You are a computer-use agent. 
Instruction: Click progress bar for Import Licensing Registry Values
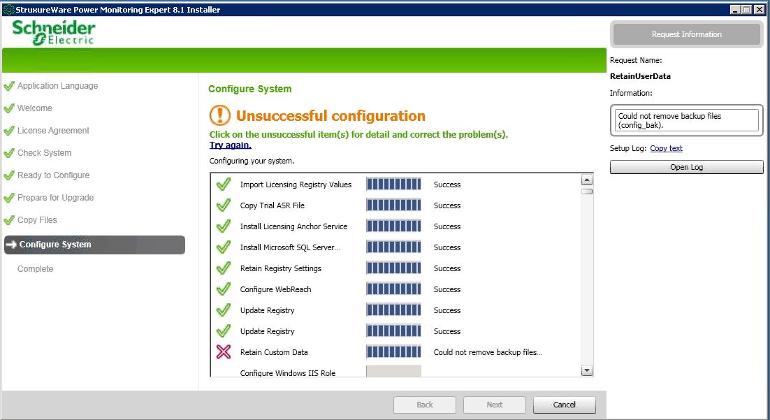[394, 184]
